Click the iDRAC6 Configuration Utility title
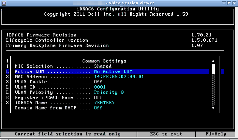The height and width of the screenshot is (140, 238). (x=118, y=9)
